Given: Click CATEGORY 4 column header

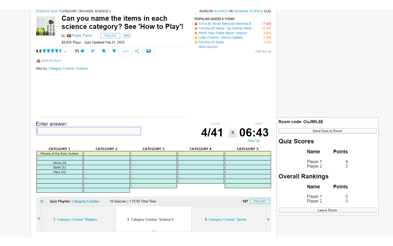Looking at the screenshot, I should 200,149.
